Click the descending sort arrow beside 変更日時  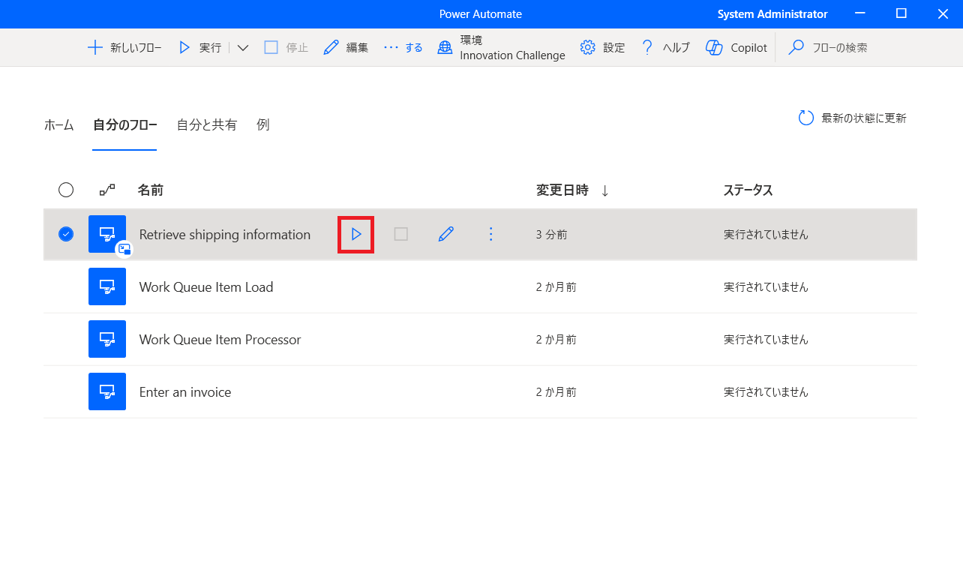tap(604, 190)
